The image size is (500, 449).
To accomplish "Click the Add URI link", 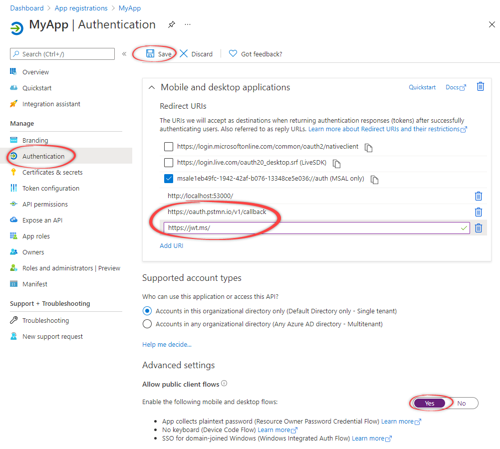I will (x=171, y=245).
